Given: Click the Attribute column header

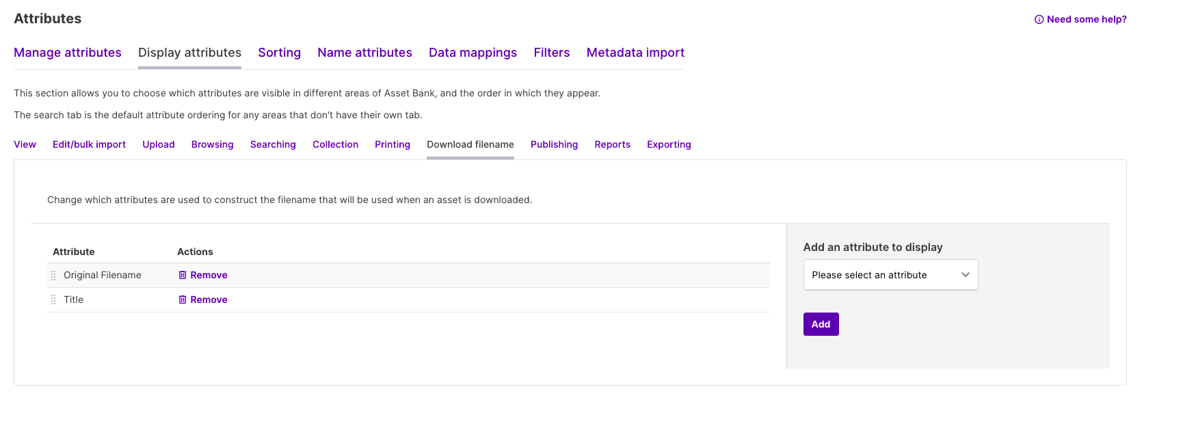Looking at the screenshot, I should (x=74, y=252).
